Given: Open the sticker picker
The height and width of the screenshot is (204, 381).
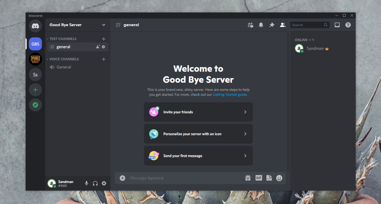Looking at the screenshot, I should pos(269,178).
